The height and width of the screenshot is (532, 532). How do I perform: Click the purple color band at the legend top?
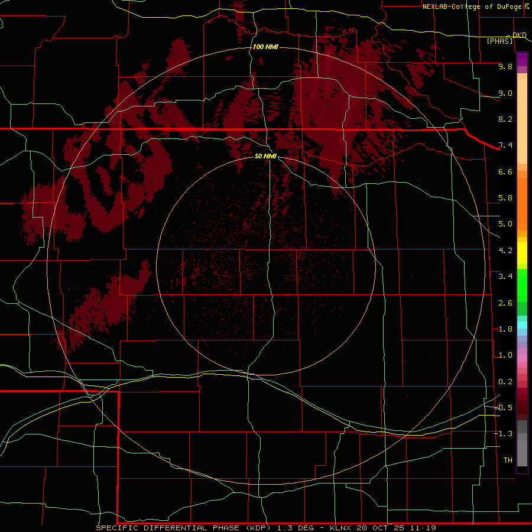click(x=522, y=59)
